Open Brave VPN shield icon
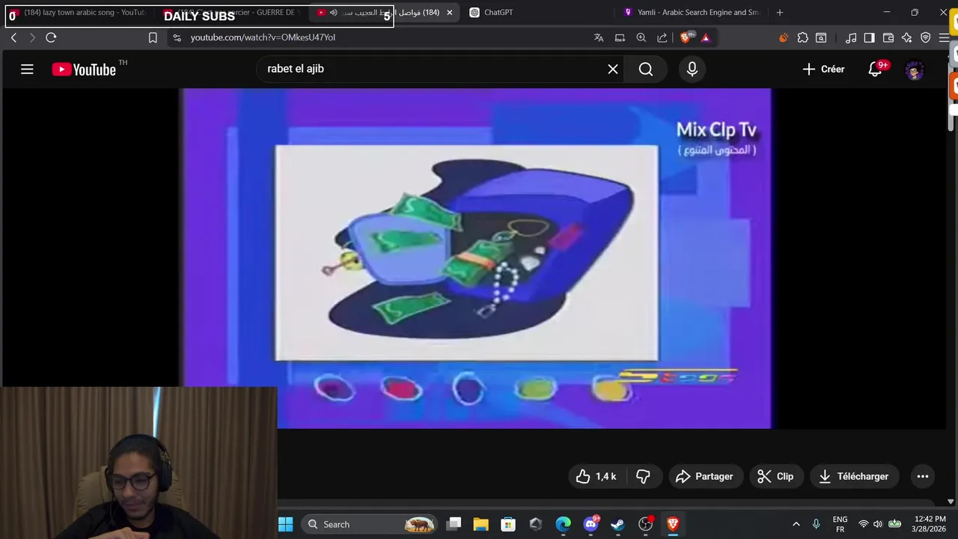 point(926,37)
